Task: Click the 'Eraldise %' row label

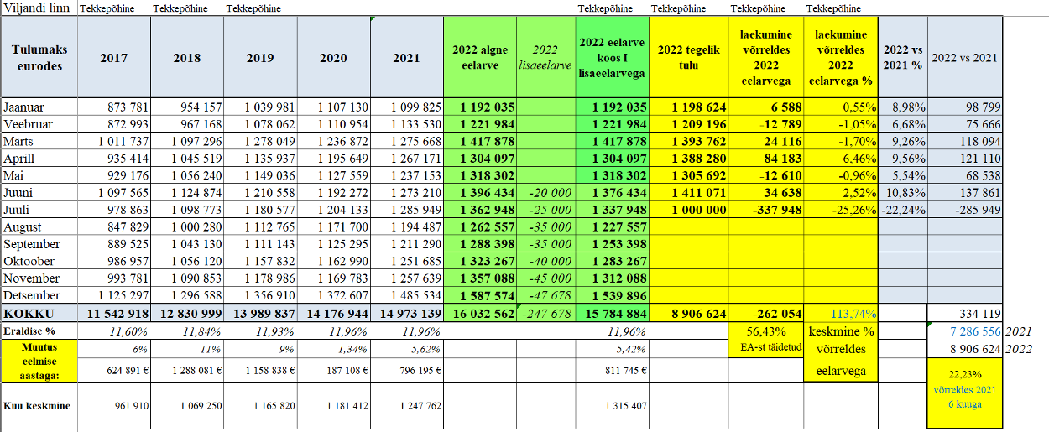Action: [39, 331]
